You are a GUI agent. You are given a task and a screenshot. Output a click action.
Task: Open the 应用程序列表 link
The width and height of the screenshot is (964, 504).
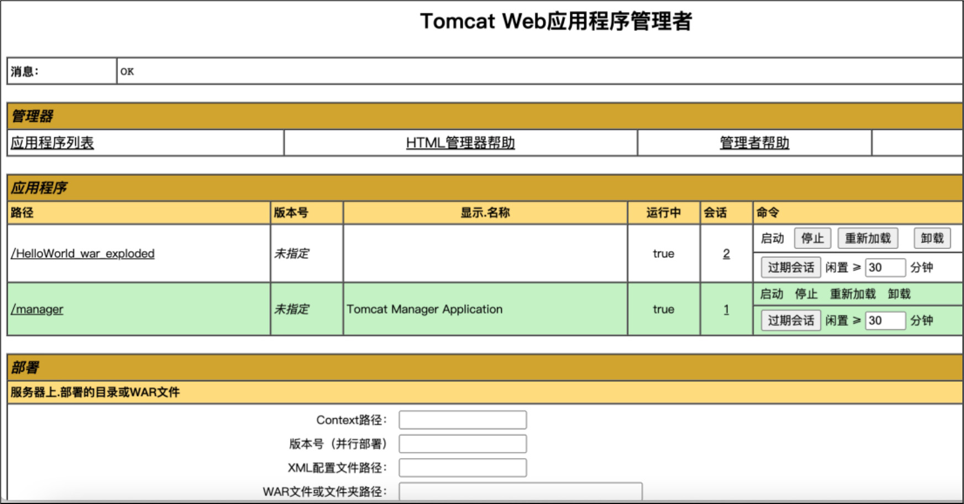(x=53, y=143)
